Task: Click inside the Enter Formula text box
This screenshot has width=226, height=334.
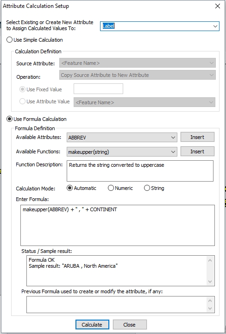Action: tap(118, 225)
